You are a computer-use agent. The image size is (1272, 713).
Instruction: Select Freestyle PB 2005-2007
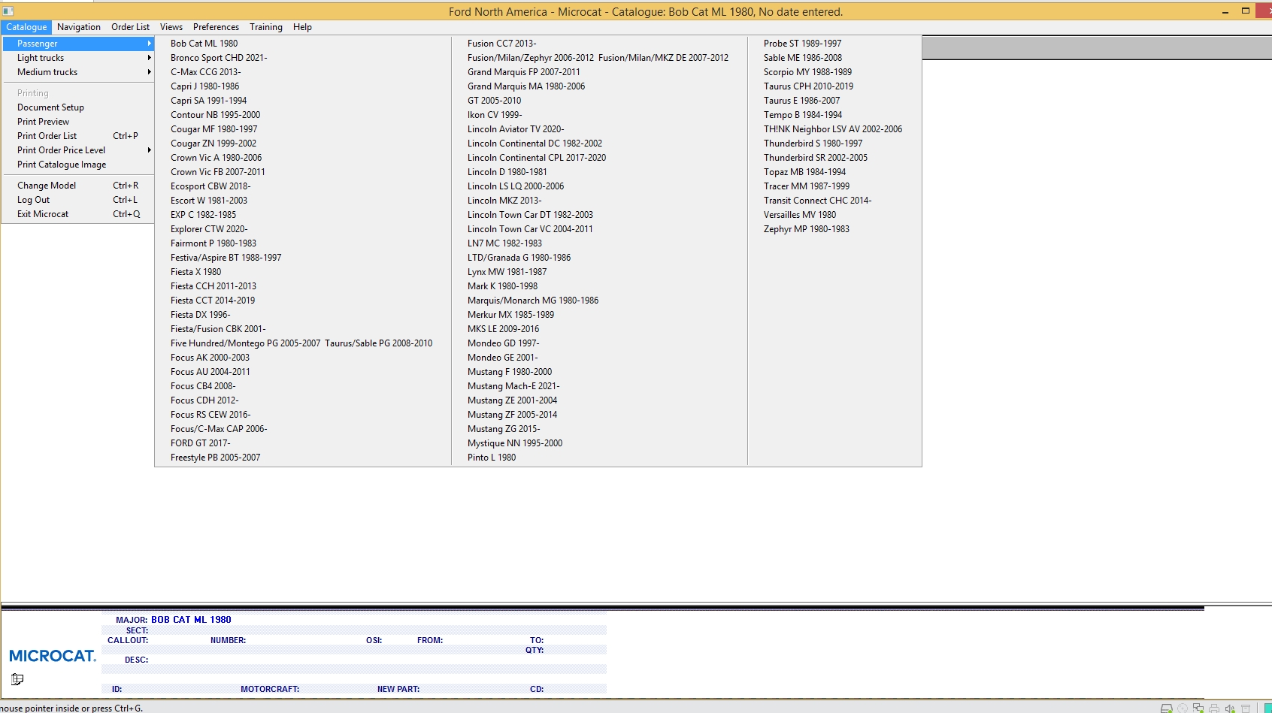[x=215, y=458]
